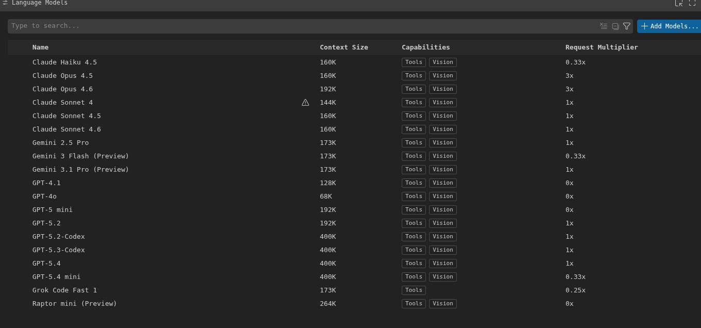Select the Claude Opus 4.5 model
Viewport: 701px width, 328px height.
[x=63, y=76]
